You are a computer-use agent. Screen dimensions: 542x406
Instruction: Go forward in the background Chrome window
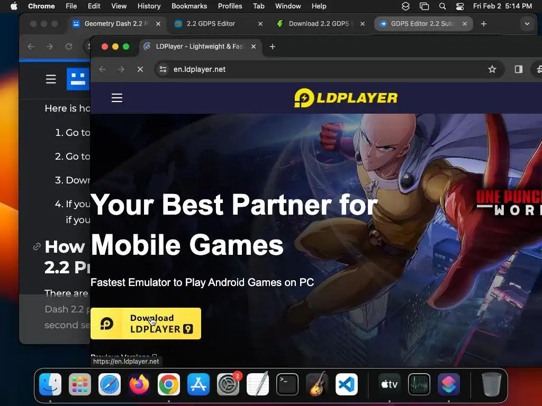(x=50, y=47)
